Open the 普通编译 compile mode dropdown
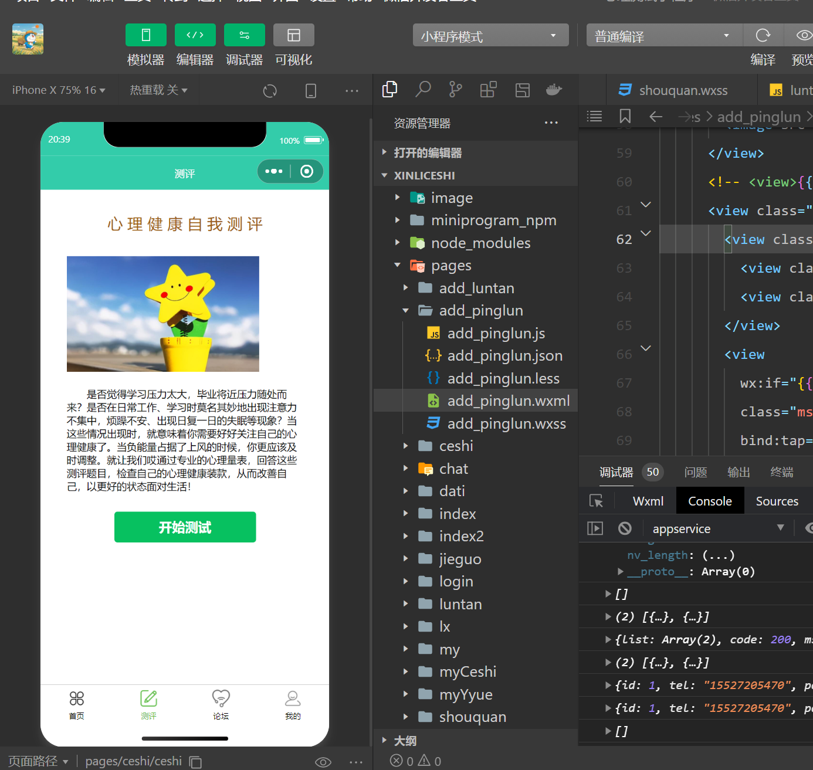This screenshot has height=770, width=813. 665,35
